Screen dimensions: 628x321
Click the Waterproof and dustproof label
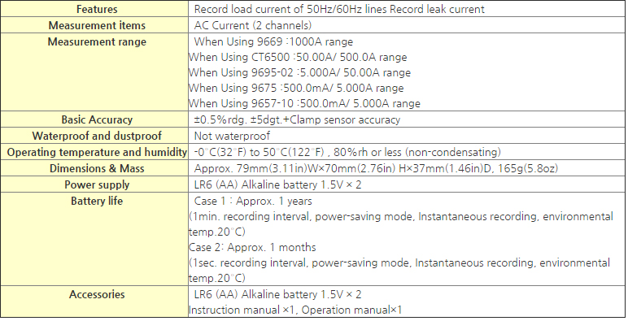coord(97,136)
